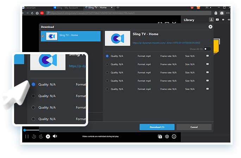Screen dimensions: 241x158
Task: Click the refresh icon in the toolbar
Action: click(x=32, y=13)
